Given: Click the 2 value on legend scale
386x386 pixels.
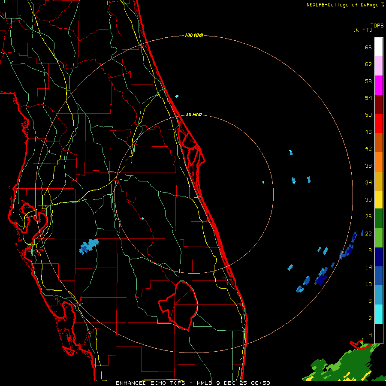Looking at the screenshot, I should (370, 318).
